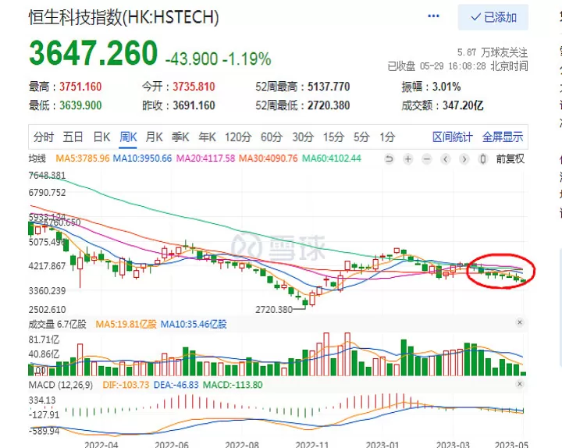Image resolution: width=562 pixels, height=448 pixels.
Task: Close the MACD indicator panel
Action: pos(520,384)
